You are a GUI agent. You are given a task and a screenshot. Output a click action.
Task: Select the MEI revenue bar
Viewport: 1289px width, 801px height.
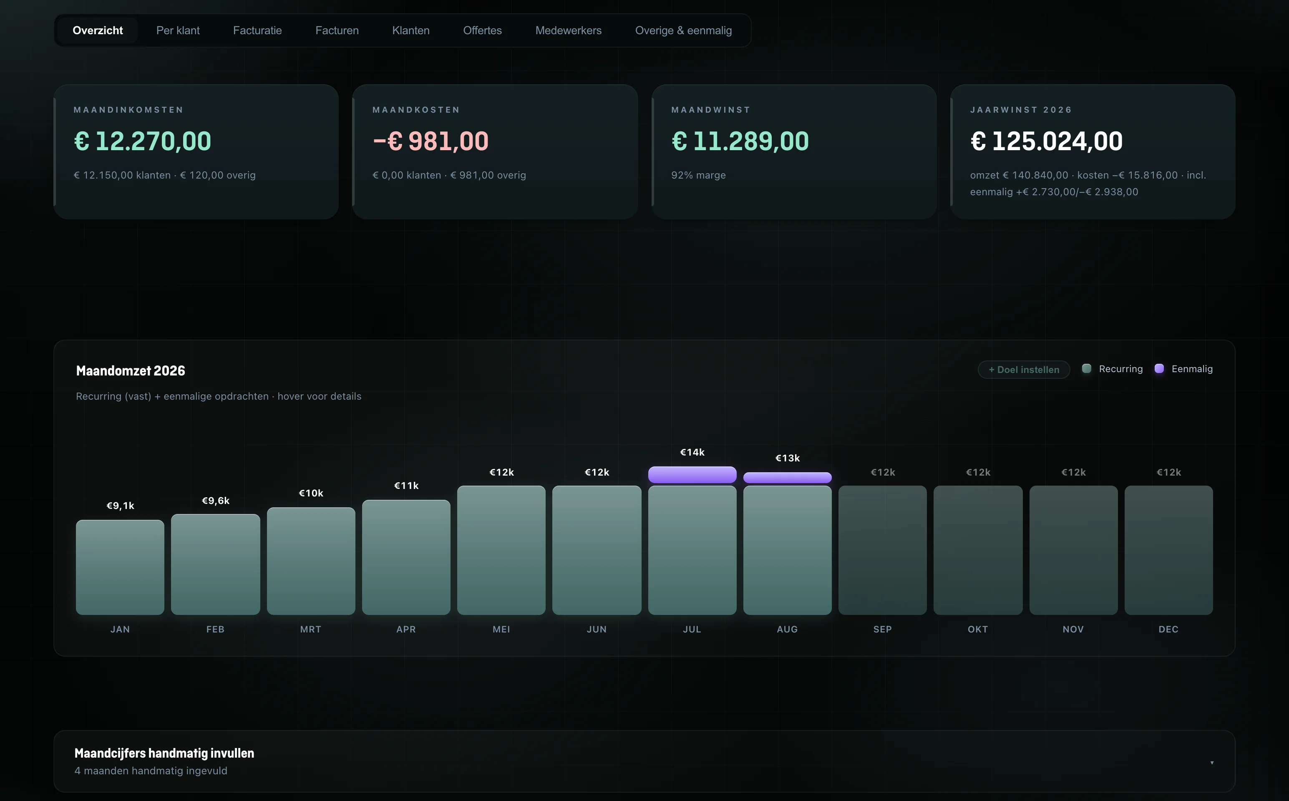pos(501,550)
